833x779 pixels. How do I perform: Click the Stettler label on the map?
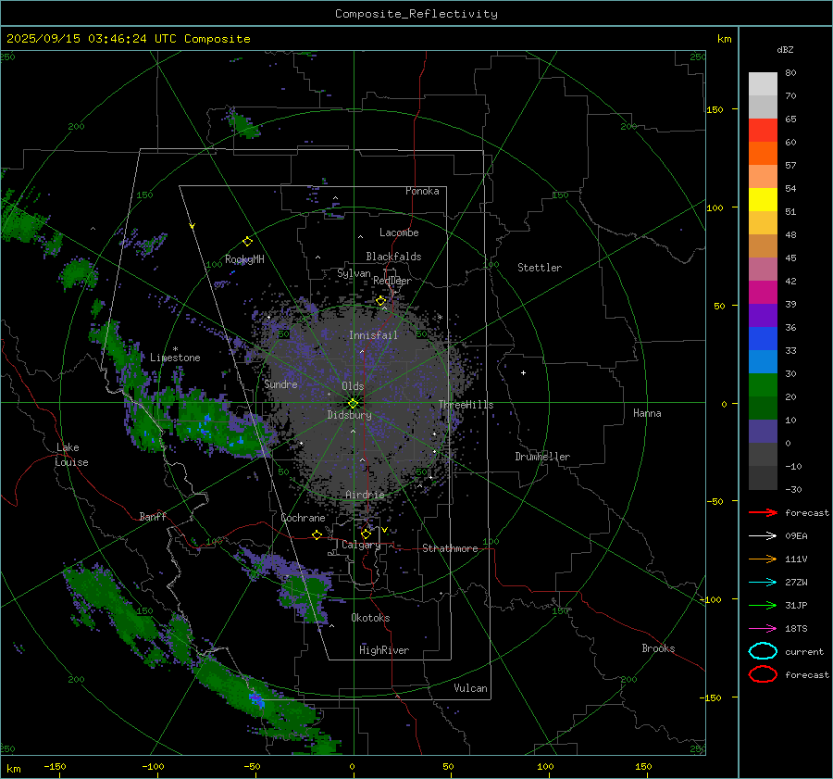[x=540, y=268]
